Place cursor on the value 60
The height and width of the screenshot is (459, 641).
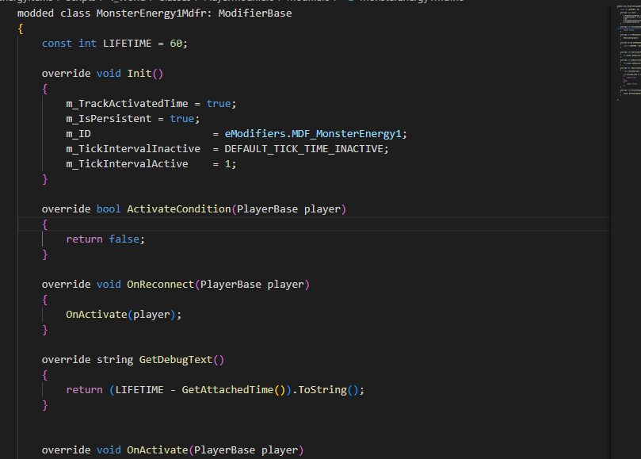(176, 44)
